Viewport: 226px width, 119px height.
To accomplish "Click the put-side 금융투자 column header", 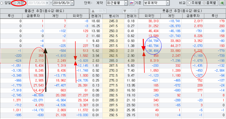I will pos(193,16).
